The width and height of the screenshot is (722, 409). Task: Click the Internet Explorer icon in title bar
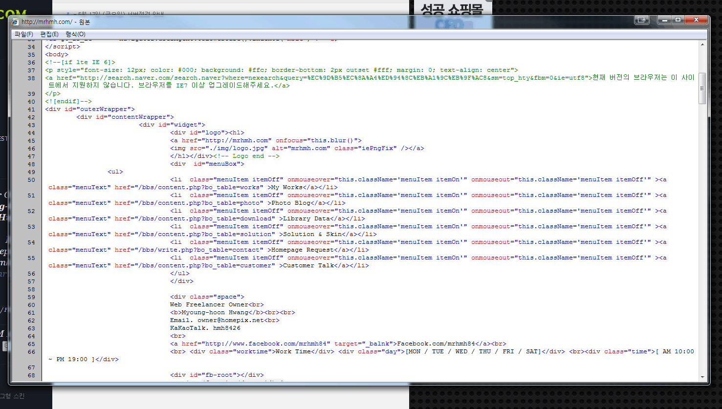[x=15, y=22]
